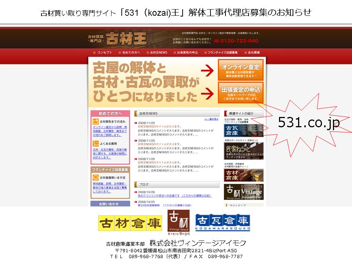Click the 株式会社ヴィンテージアイモク company name
The height and width of the screenshot is (264, 352).
[x=198, y=243]
